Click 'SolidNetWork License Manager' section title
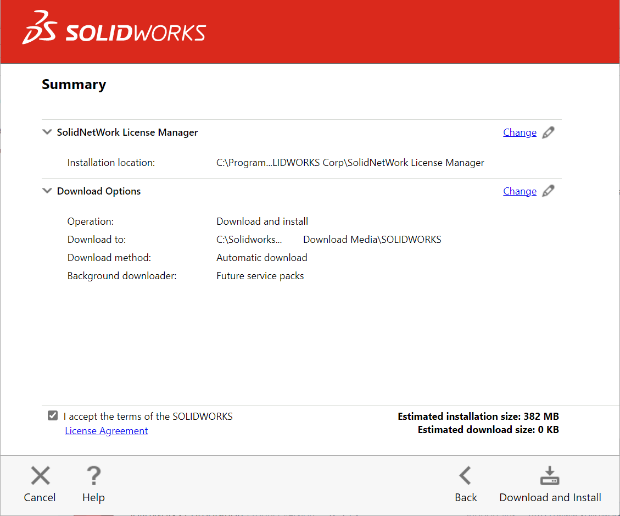Image resolution: width=620 pixels, height=516 pixels. (127, 132)
